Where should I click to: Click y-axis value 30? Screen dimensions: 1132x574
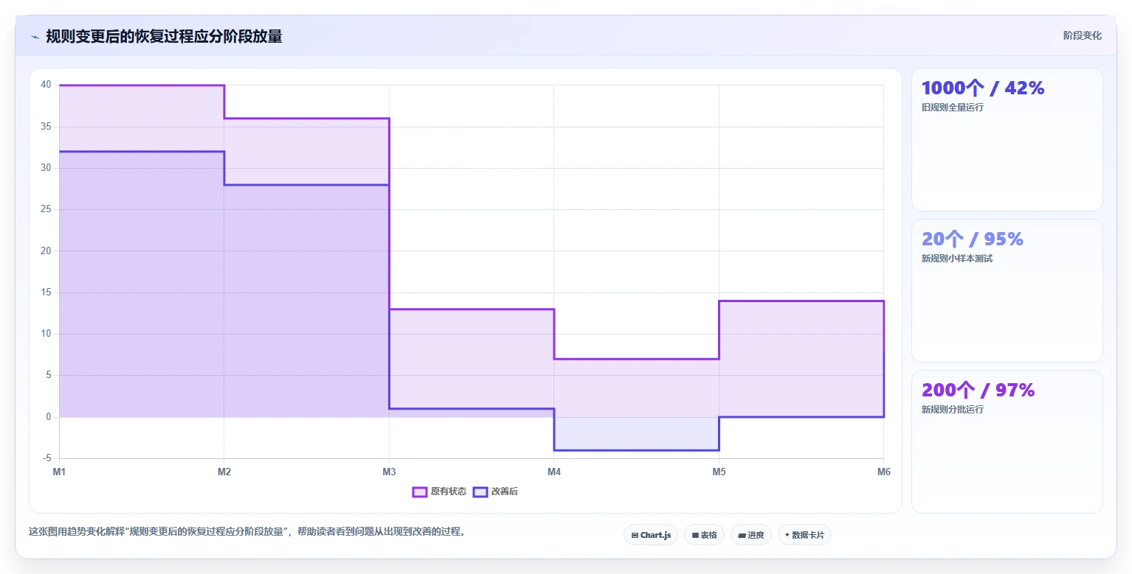click(x=46, y=168)
